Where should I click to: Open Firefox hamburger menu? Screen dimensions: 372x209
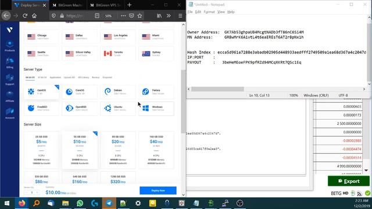point(180,16)
